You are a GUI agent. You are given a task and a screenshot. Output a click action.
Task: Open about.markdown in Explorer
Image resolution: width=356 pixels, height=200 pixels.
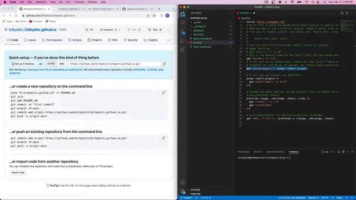pos(202,39)
